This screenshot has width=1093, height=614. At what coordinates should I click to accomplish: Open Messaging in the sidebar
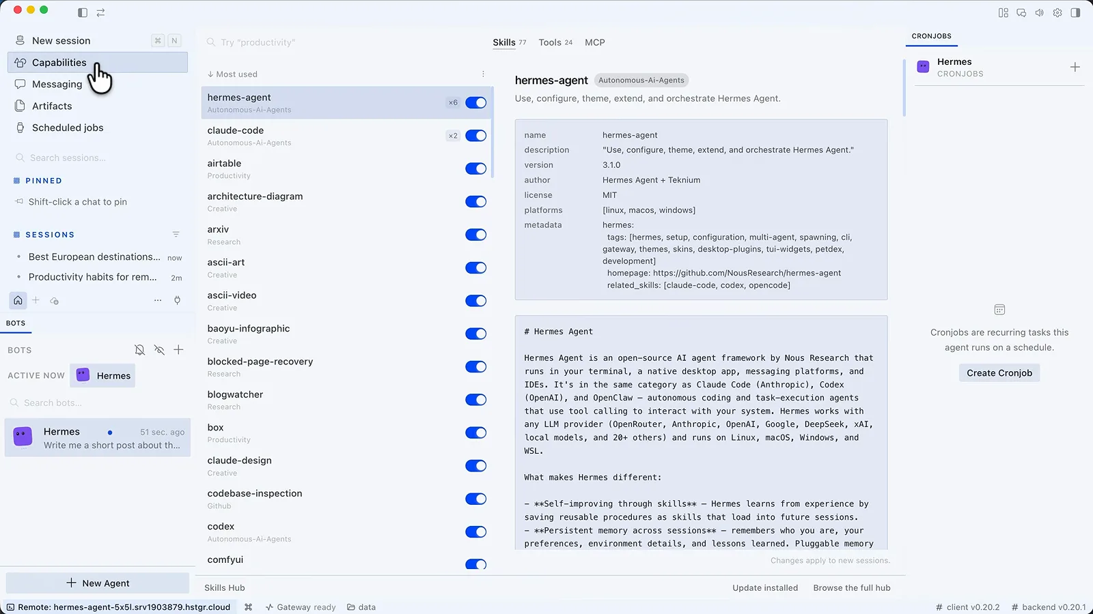97,84
